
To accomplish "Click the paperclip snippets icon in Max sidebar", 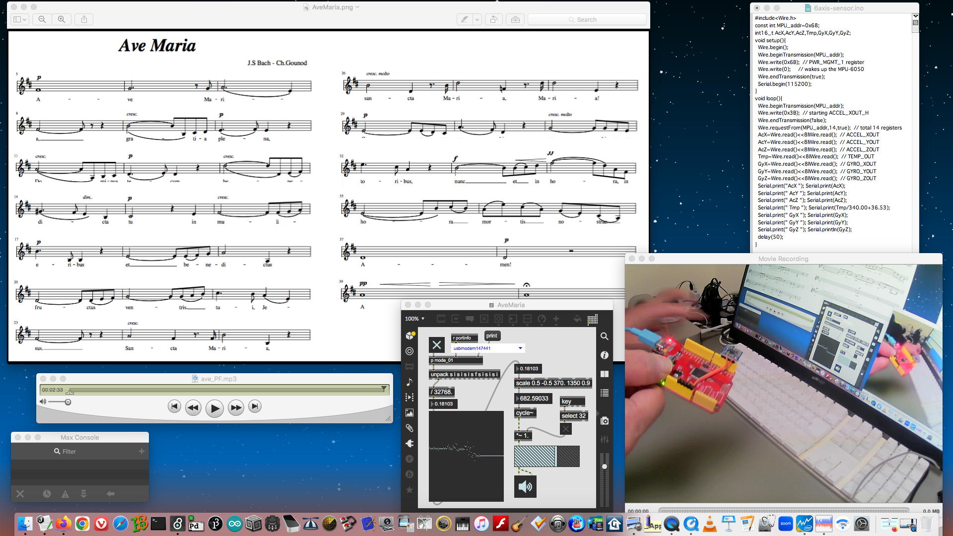I will (x=409, y=428).
